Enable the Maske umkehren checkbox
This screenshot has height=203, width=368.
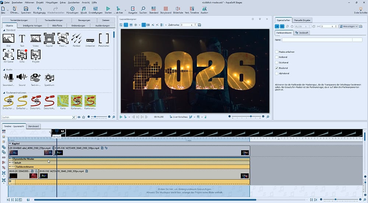277,52
